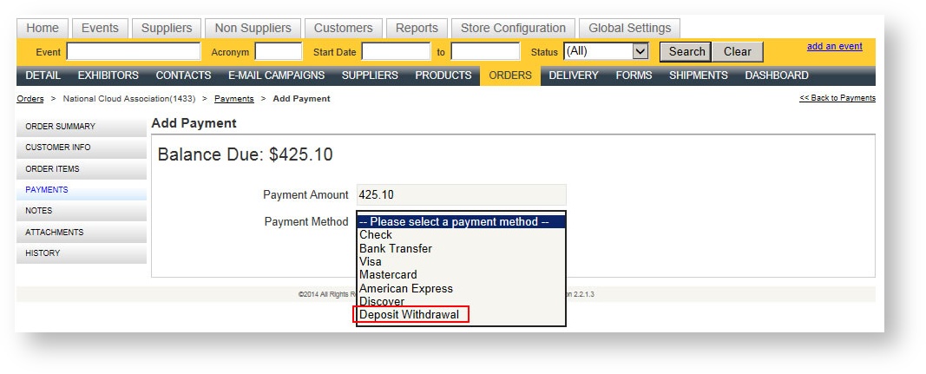
Task: Select American Express option
Action: pos(406,288)
